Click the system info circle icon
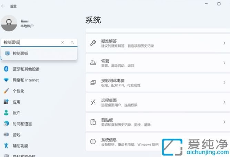Image resolution: width=230 pixels, height=157 pixels. 93,142
